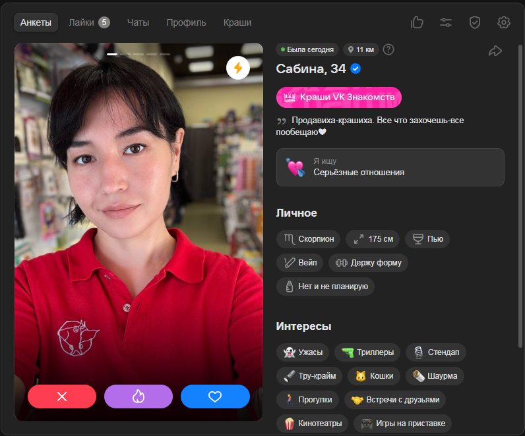Open the Анкеты tab
This screenshot has width=525, height=436.
(x=36, y=22)
